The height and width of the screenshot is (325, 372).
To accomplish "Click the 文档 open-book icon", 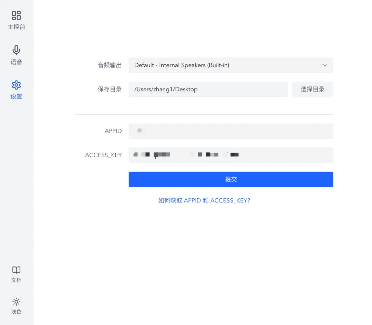I will 16,270.
